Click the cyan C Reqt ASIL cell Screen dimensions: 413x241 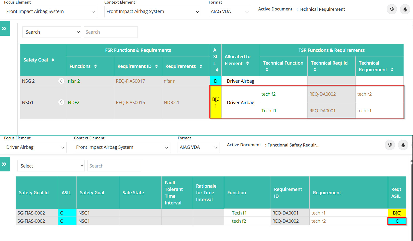coord(397,221)
